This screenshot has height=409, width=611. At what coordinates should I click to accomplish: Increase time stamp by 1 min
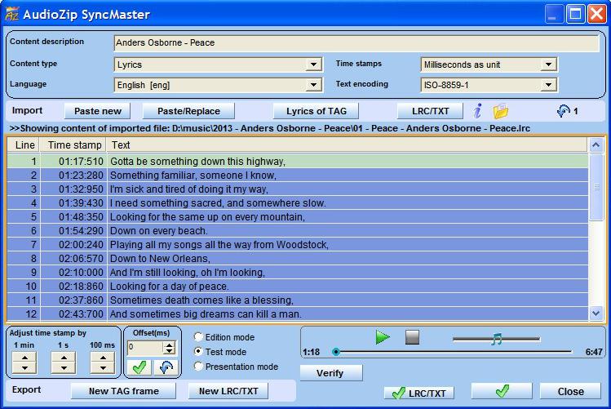coord(24,358)
